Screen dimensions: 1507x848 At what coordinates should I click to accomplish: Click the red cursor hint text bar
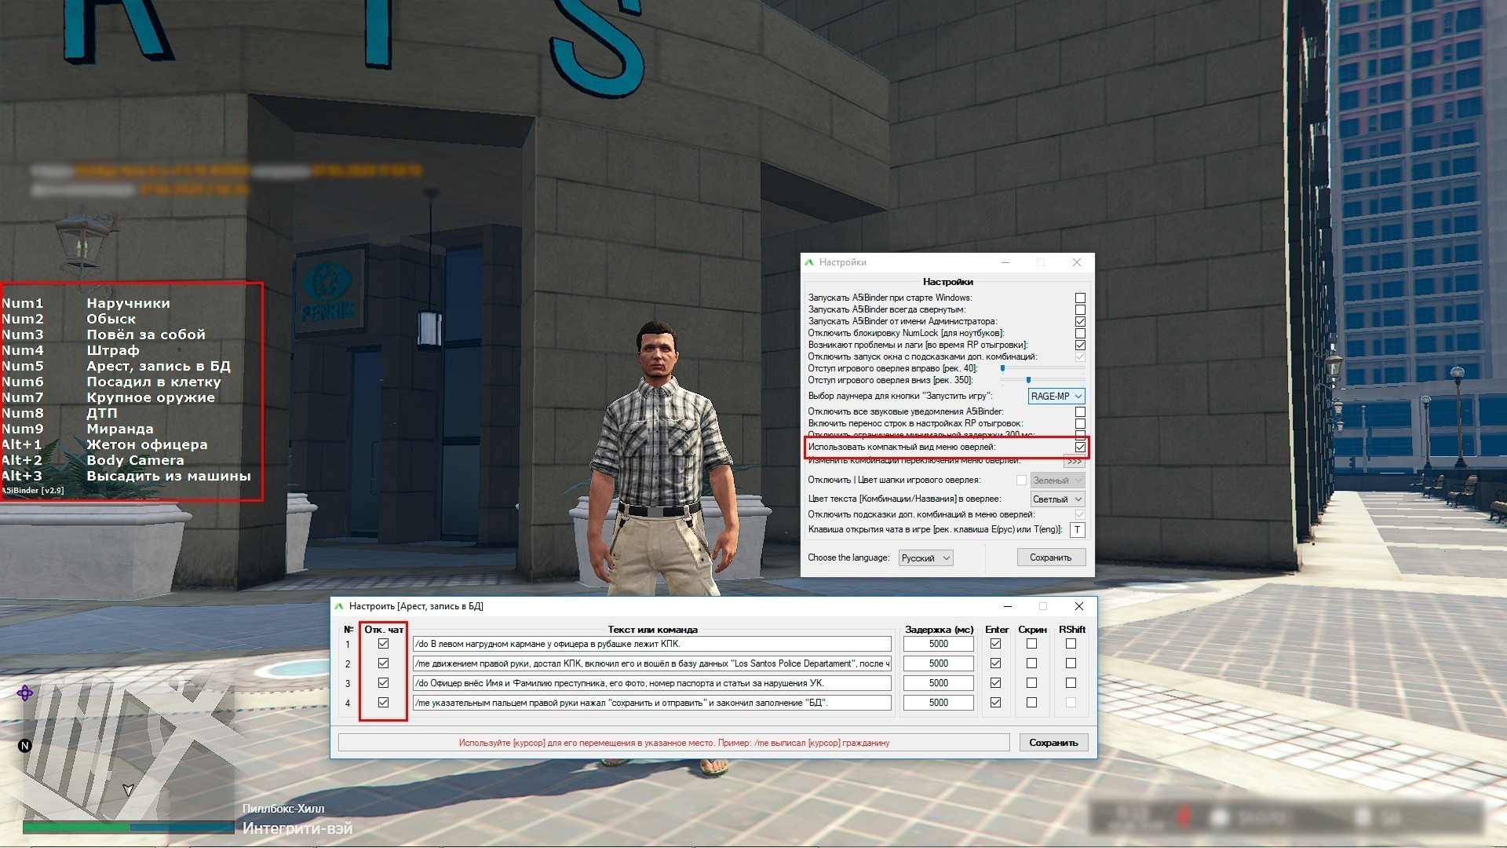coord(673,743)
